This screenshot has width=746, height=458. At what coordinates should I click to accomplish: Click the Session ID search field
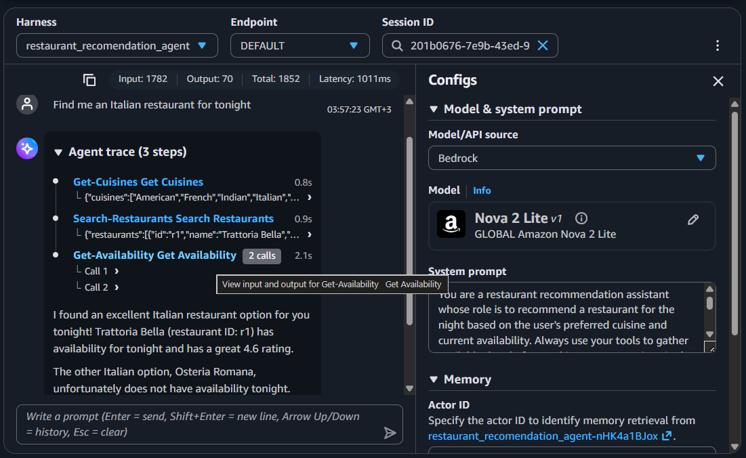pyautogui.click(x=470, y=45)
